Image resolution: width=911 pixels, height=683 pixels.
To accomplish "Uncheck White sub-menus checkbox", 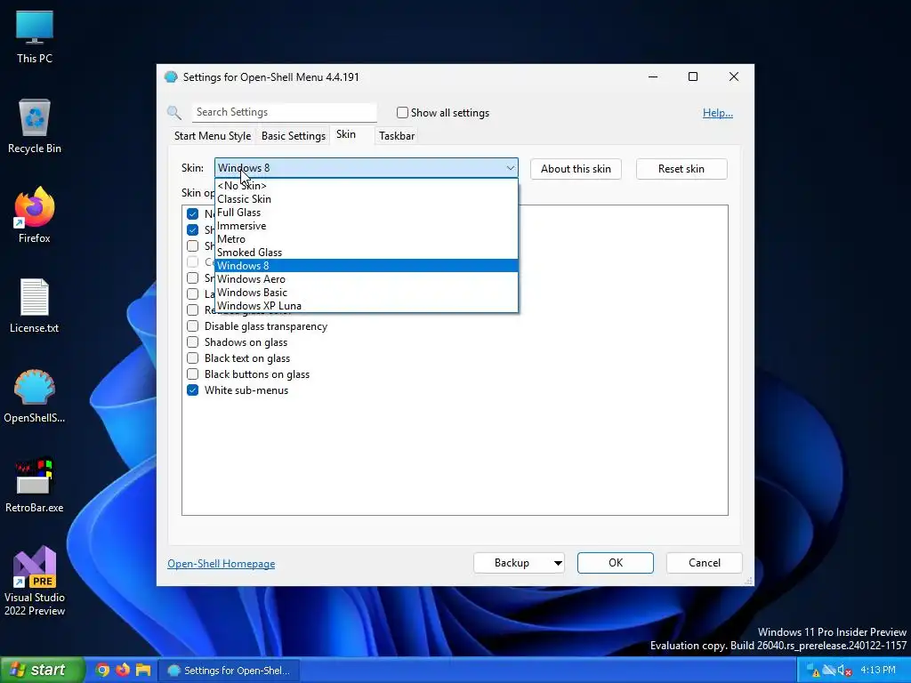I will (x=192, y=390).
